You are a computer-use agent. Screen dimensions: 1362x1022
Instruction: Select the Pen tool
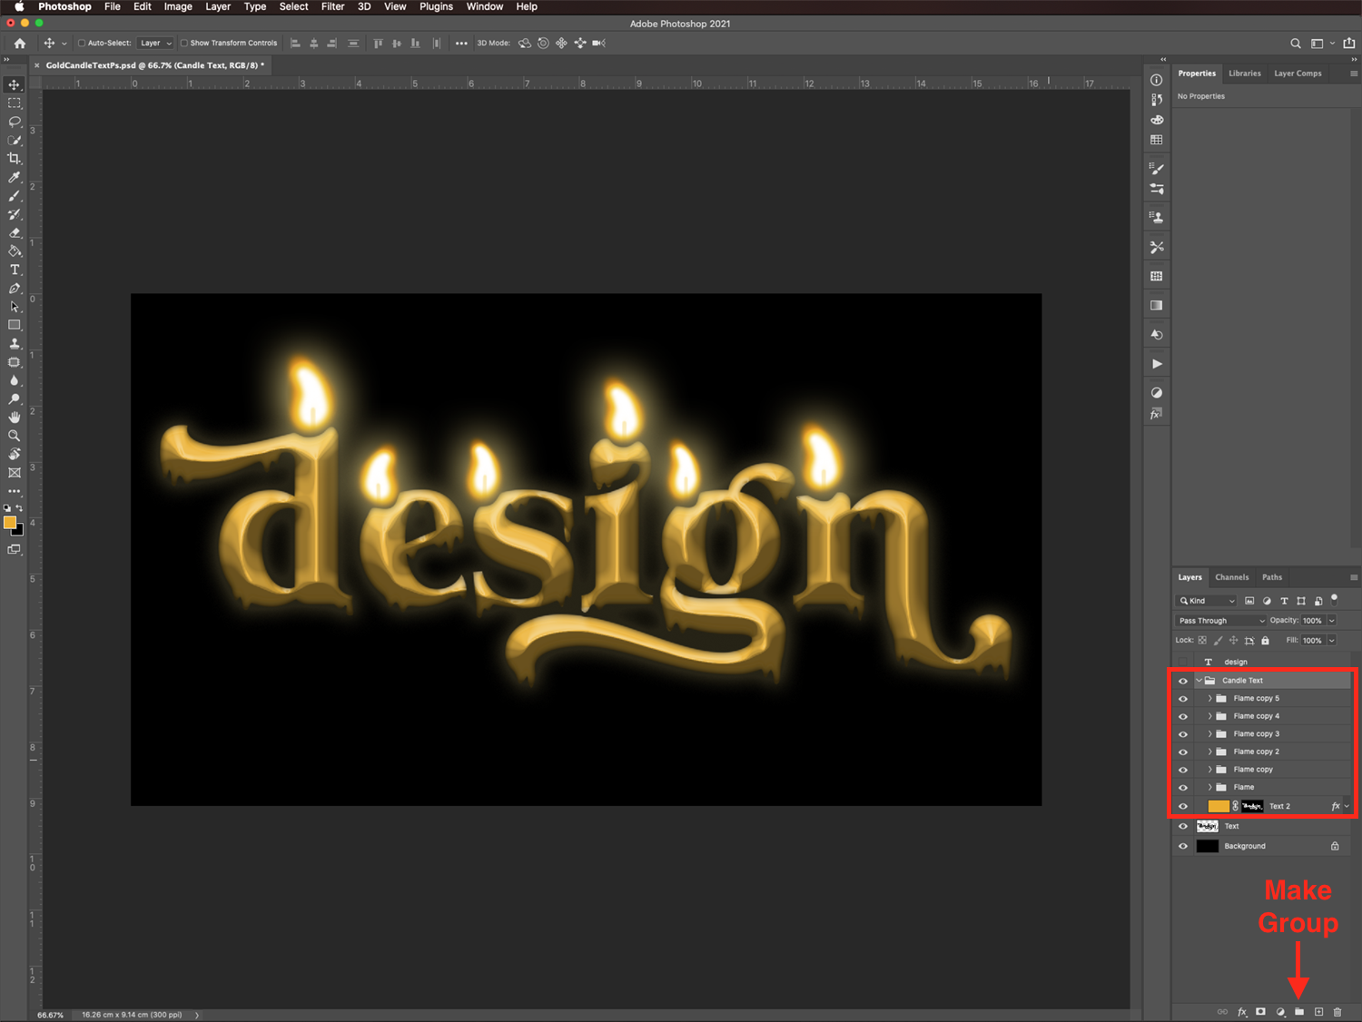tap(15, 289)
